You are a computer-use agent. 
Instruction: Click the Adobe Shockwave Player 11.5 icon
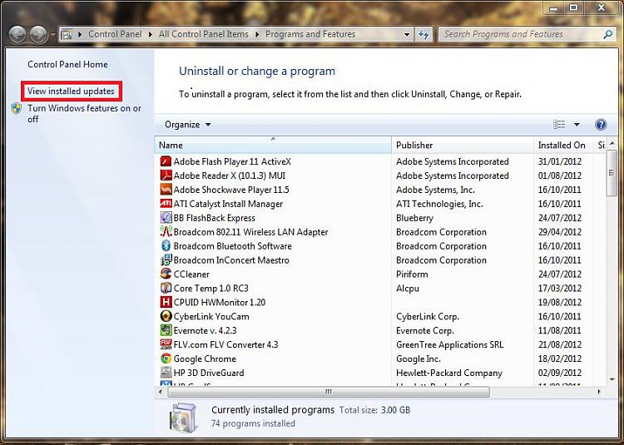[166, 190]
